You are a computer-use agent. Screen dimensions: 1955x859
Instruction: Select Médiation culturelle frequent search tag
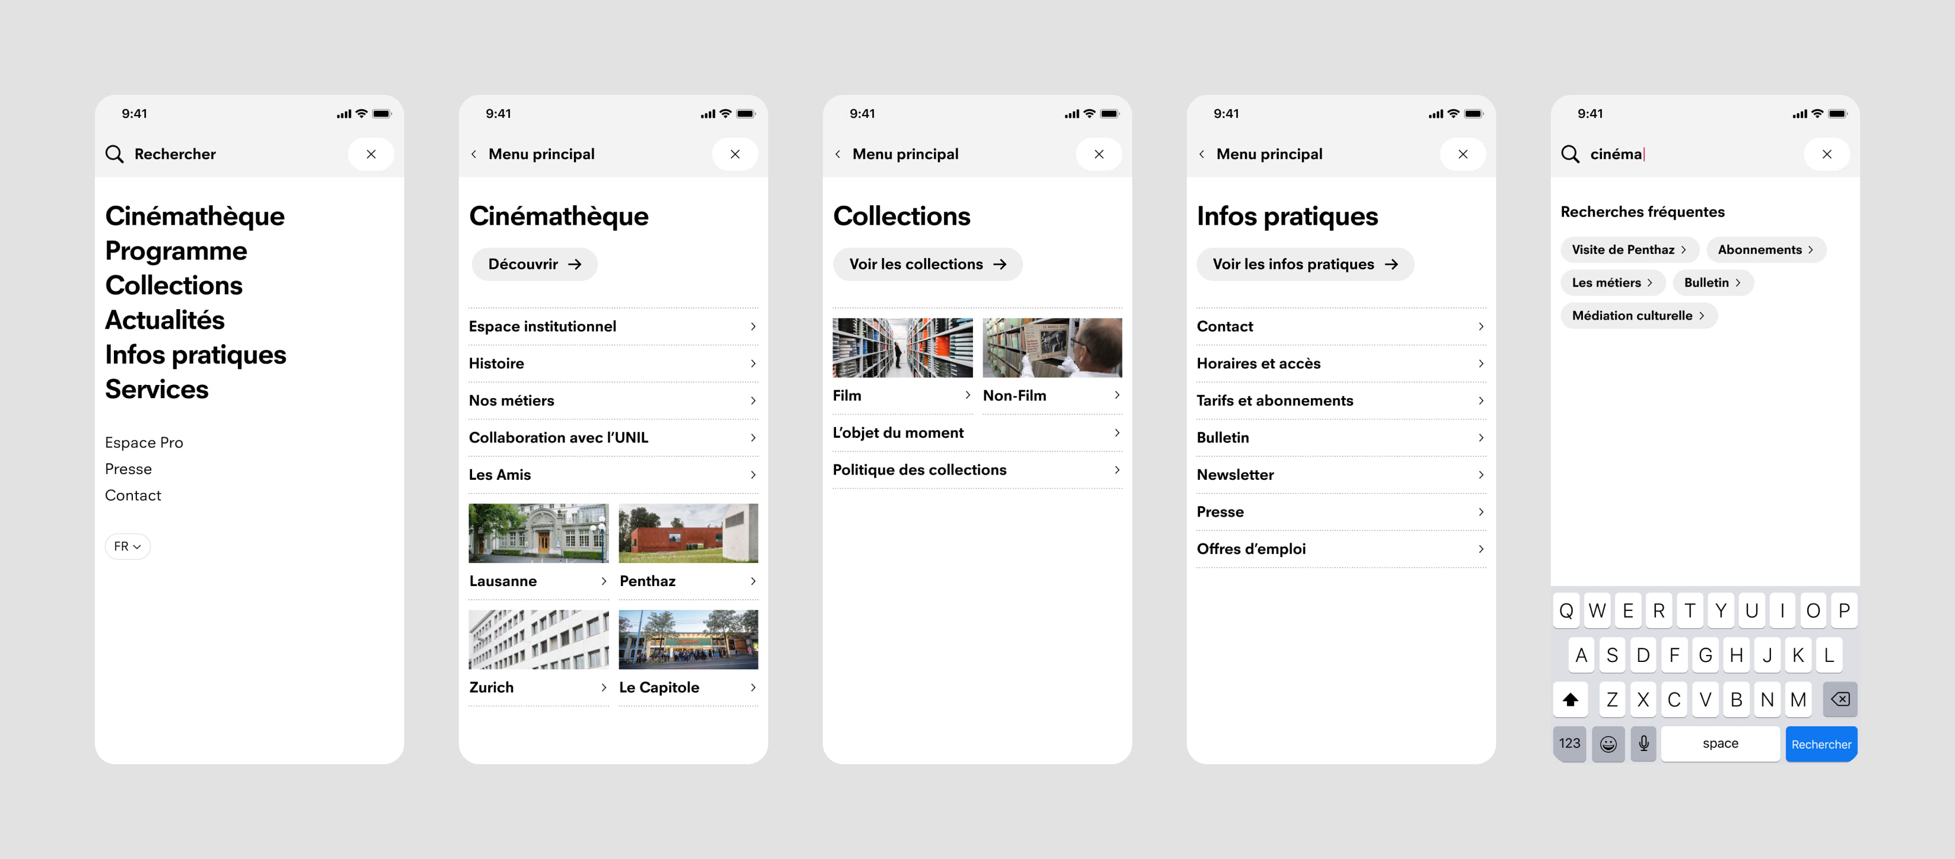[1638, 315]
